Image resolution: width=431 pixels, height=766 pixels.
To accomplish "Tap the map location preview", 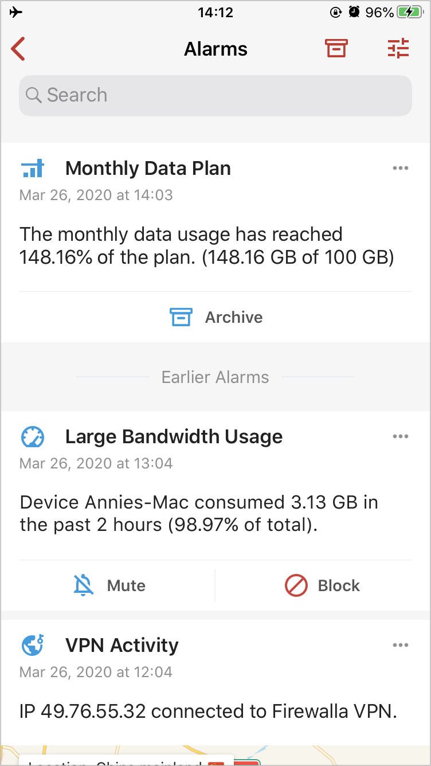I will [215, 756].
